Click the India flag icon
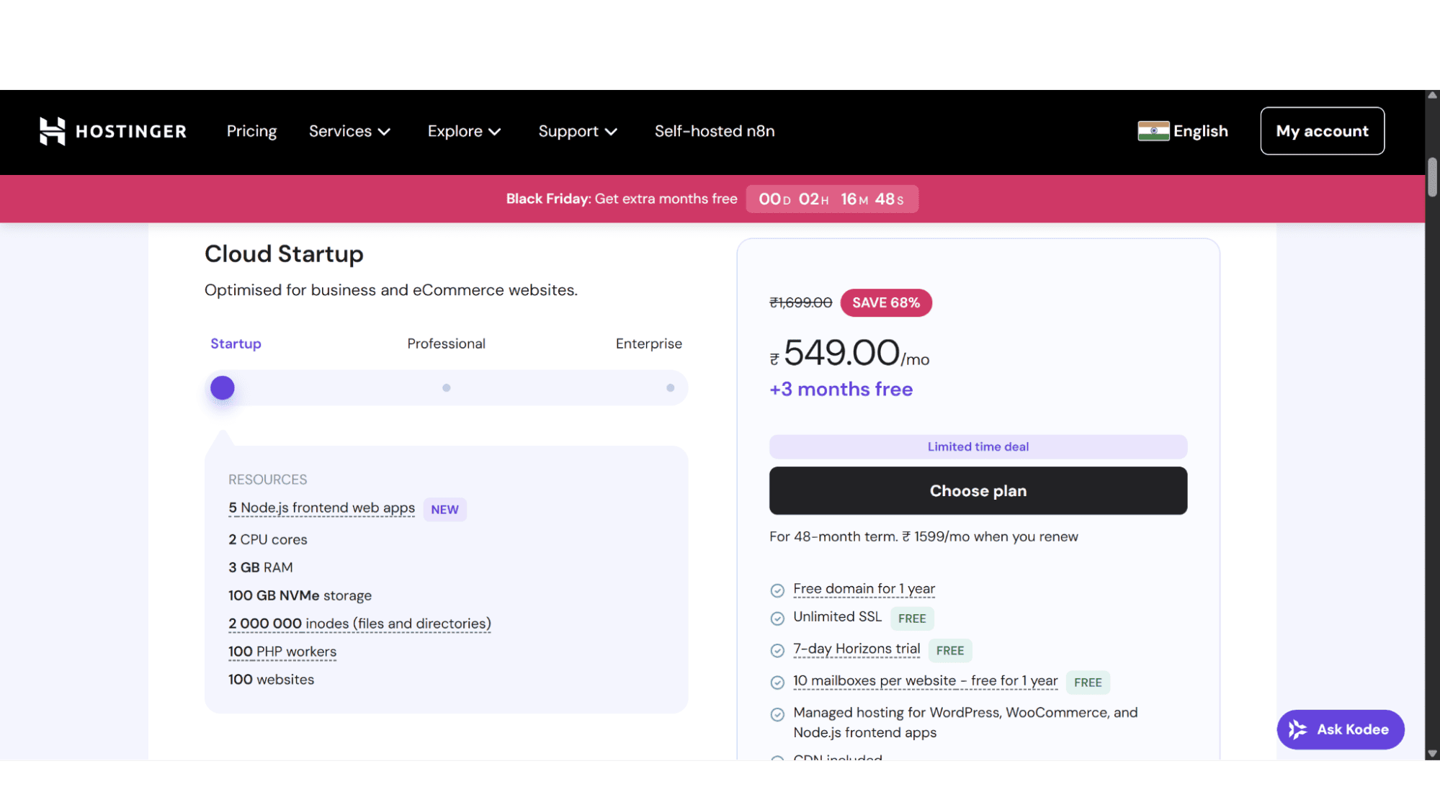The height and width of the screenshot is (810, 1440). [1153, 131]
